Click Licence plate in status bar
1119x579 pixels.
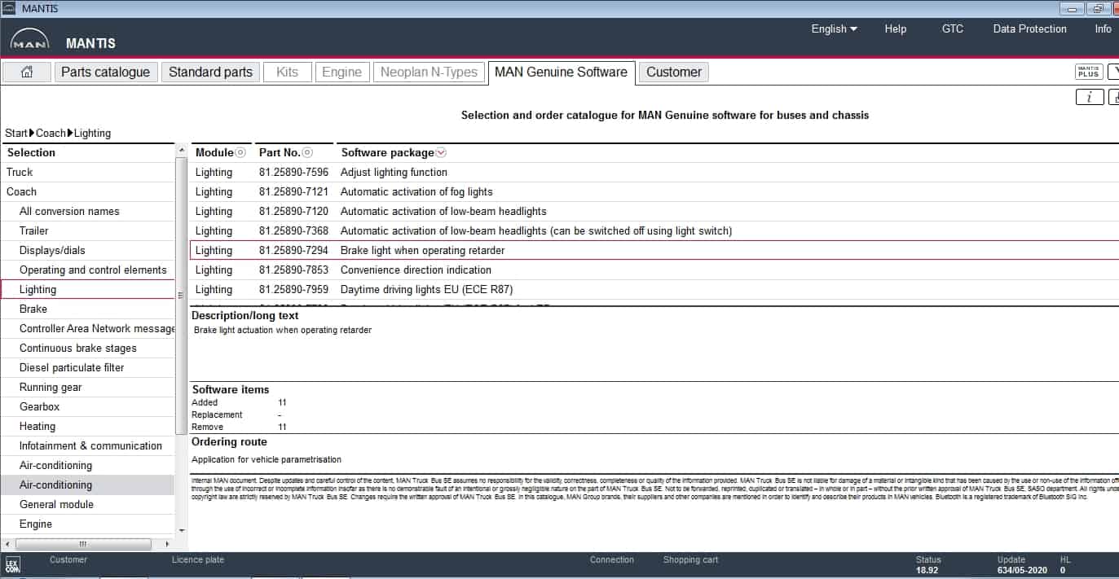(x=198, y=559)
